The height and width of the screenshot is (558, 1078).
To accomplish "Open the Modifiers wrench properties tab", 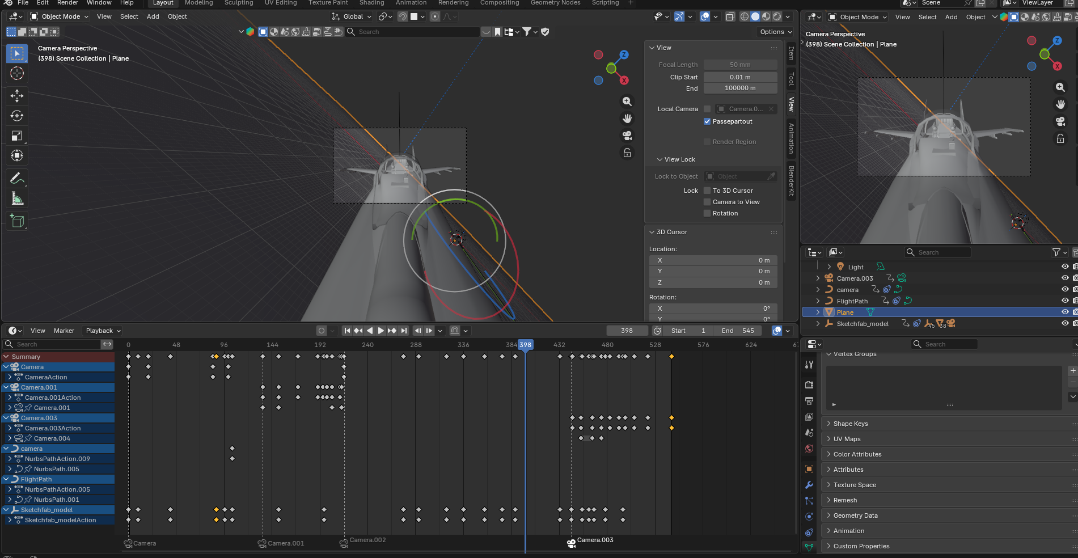I will pyautogui.click(x=809, y=485).
